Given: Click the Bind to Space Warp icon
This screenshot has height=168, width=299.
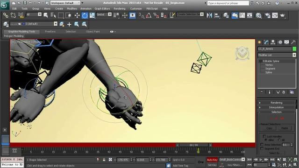Looking at the screenshot, I should pyautogui.click(x=21, y=15).
